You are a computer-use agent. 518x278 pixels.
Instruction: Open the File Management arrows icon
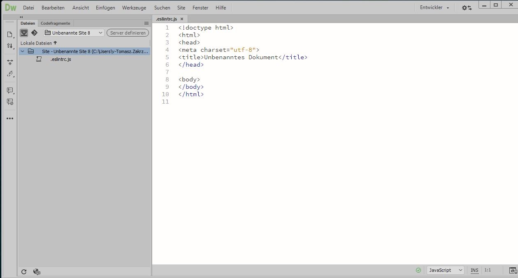click(10, 46)
